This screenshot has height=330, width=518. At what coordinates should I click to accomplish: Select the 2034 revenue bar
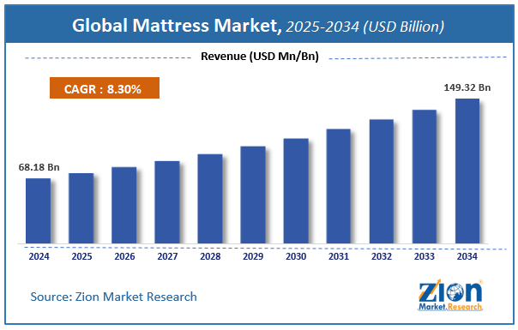point(467,171)
